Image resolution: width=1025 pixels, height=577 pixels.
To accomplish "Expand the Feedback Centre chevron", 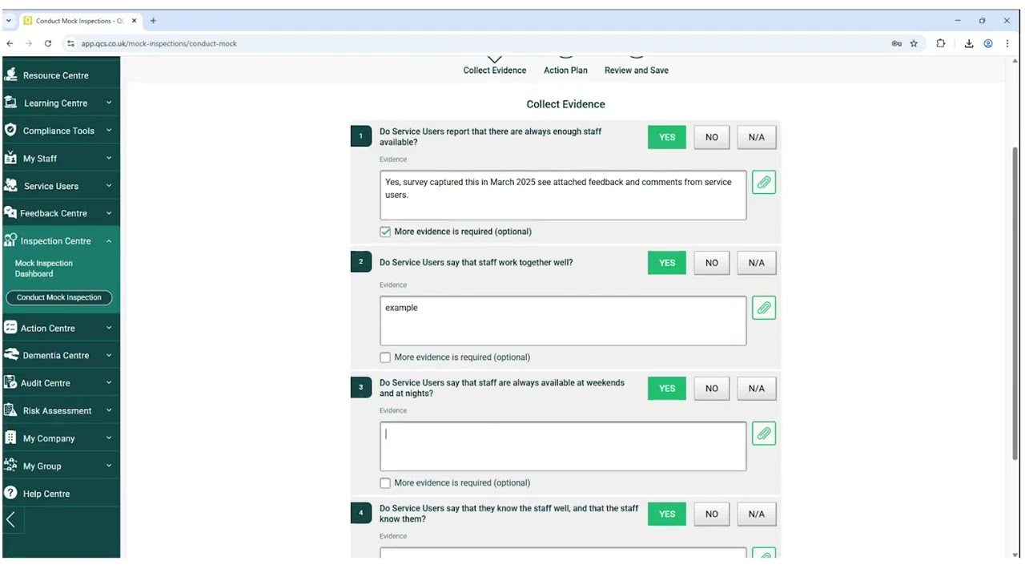I will point(109,212).
